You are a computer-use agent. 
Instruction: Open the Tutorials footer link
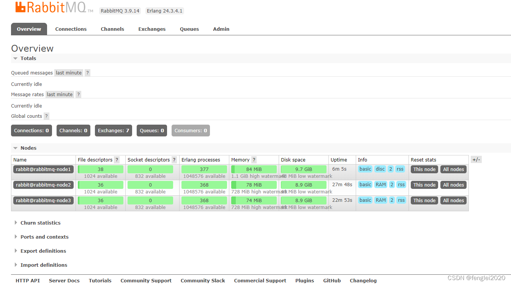click(100, 281)
